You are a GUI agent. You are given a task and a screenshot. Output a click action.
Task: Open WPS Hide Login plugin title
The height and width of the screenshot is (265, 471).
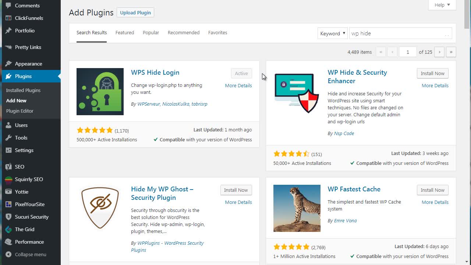click(x=155, y=73)
